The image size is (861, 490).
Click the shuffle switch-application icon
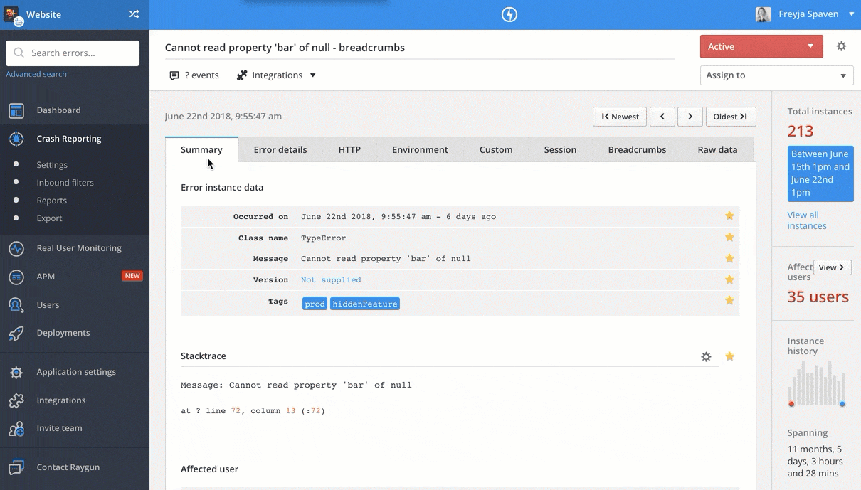pyautogui.click(x=134, y=14)
